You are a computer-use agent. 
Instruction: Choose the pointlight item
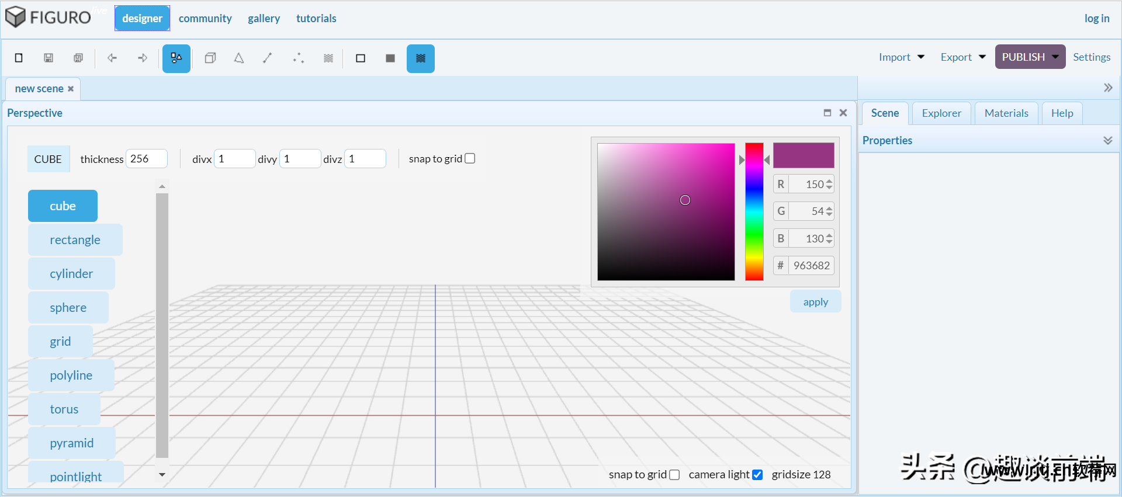[x=76, y=473]
